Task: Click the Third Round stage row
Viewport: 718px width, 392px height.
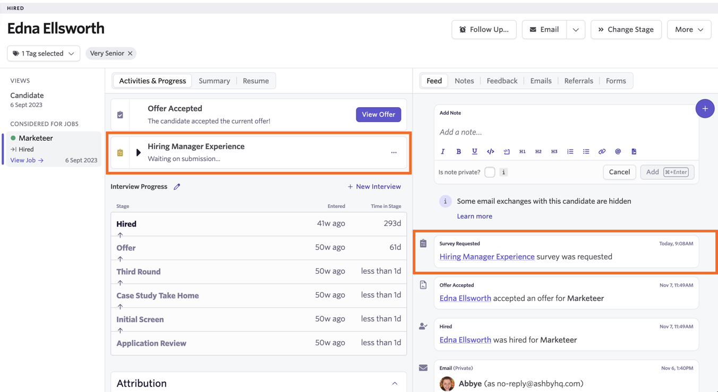Action: [259, 272]
